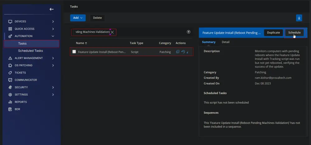Expand the Security chevron
The width and height of the screenshot is (311, 145).
coord(53,87)
